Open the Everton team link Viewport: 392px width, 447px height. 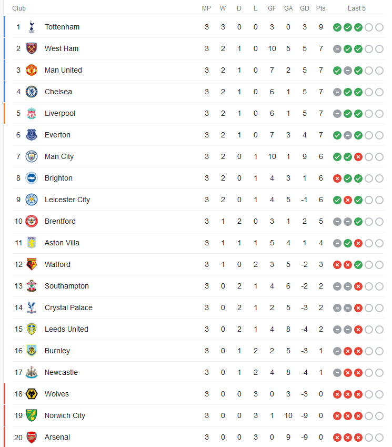coord(57,135)
